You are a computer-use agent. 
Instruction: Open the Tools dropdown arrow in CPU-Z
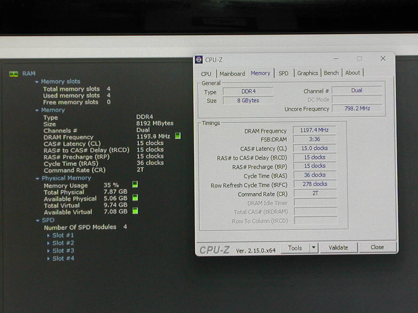[x=313, y=248]
